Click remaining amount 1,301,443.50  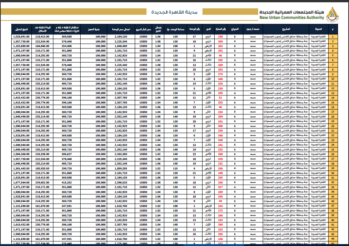tap(21, 168)
